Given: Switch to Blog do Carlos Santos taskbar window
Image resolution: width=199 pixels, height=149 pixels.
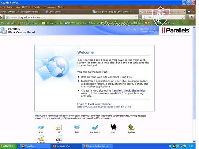Looking at the screenshot, I should coord(97,146).
